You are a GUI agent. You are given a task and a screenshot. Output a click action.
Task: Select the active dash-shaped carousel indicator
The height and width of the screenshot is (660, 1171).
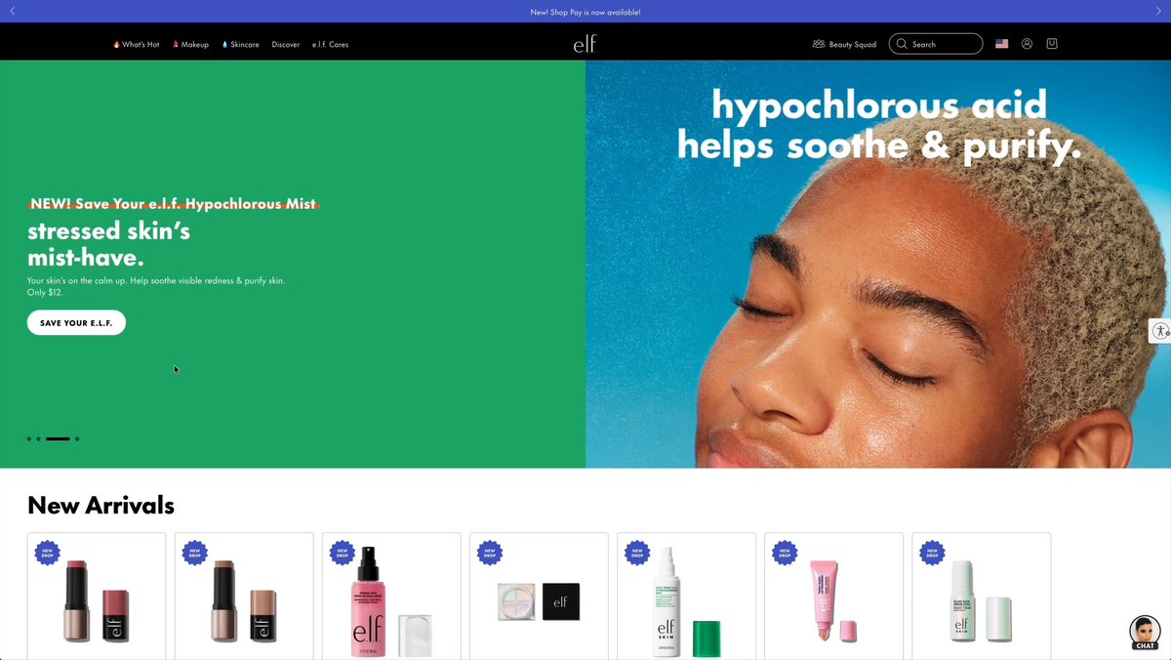(58, 439)
